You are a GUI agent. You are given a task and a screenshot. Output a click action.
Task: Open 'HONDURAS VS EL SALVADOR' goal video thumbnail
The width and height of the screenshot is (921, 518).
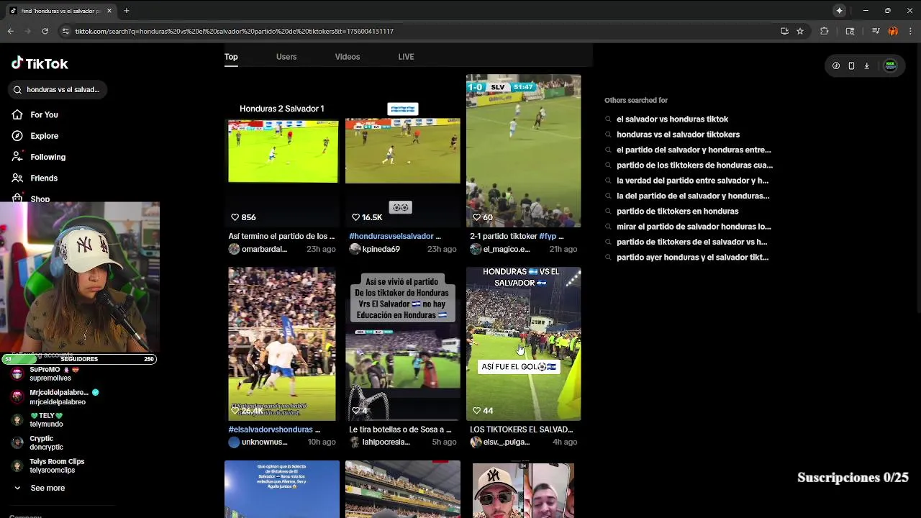(523, 344)
